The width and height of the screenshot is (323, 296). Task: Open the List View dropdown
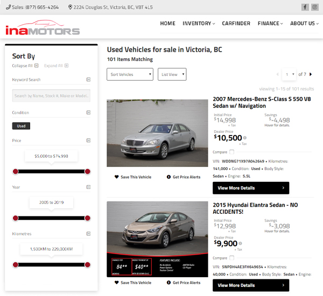[172, 74]
